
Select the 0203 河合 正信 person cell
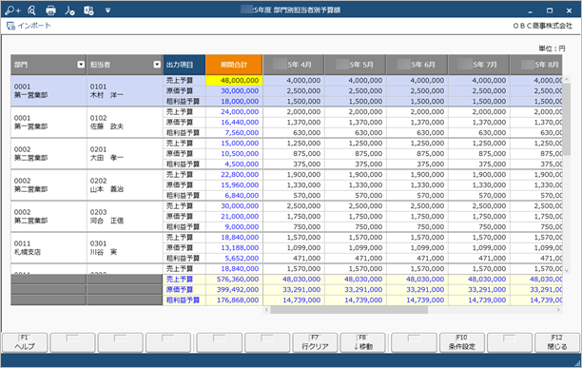(125, 216)
